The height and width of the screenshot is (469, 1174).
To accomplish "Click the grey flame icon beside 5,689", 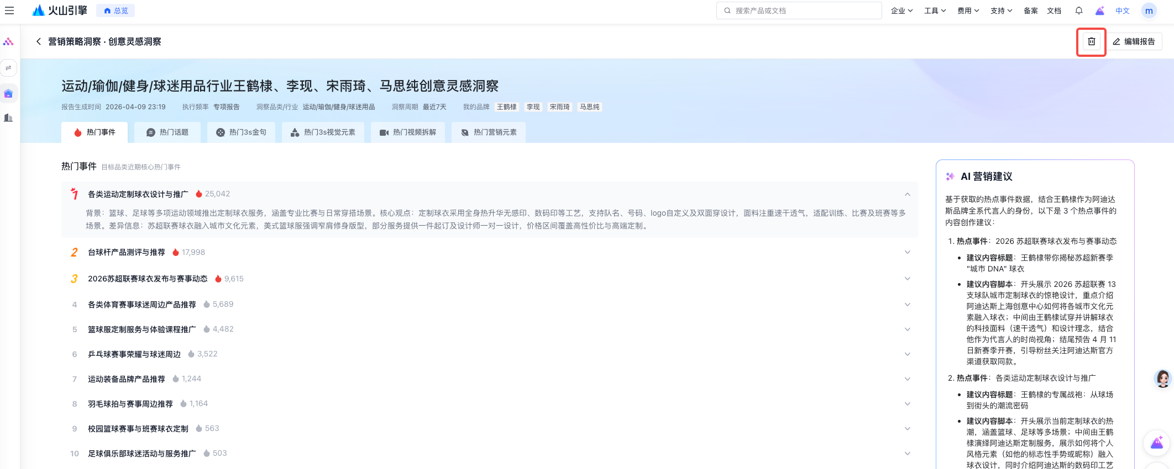I will coord(207,304).
